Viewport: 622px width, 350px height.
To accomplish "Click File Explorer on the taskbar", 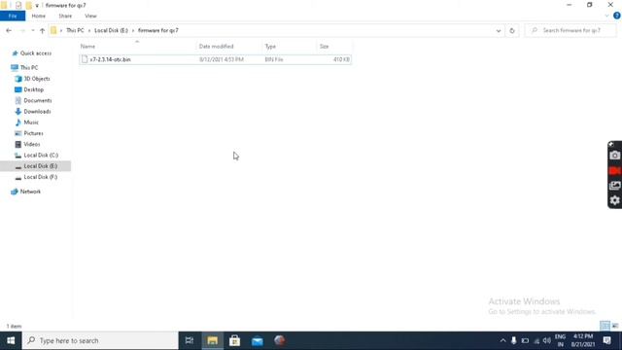I will pyautogui.click(x=213, y=340).
